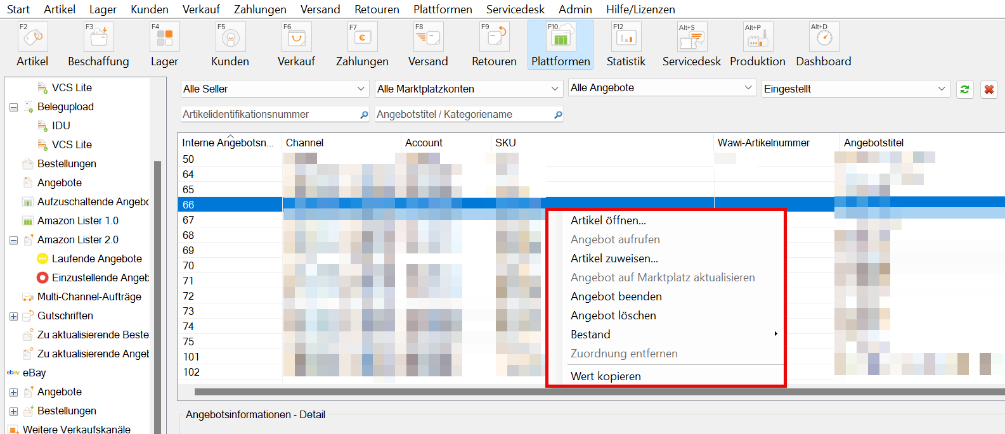
Task: Open the Versand toolbar icon
Action: 428,38
